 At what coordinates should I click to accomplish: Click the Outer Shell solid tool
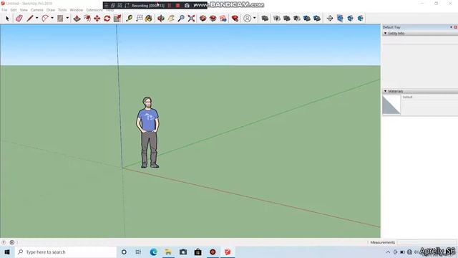[x=265, y=19]
